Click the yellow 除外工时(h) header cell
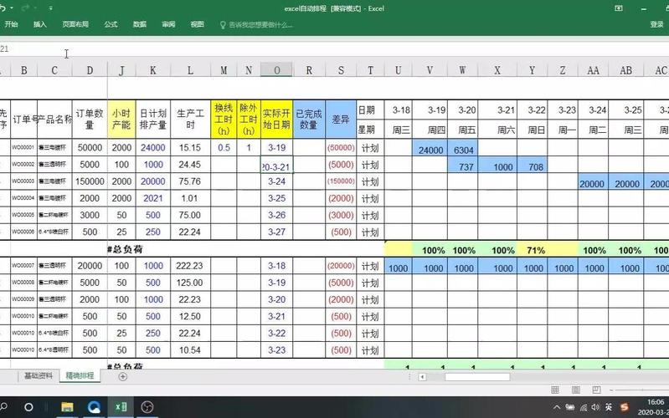The height and width of the screenshot is (418, 669). click(249, 119)
